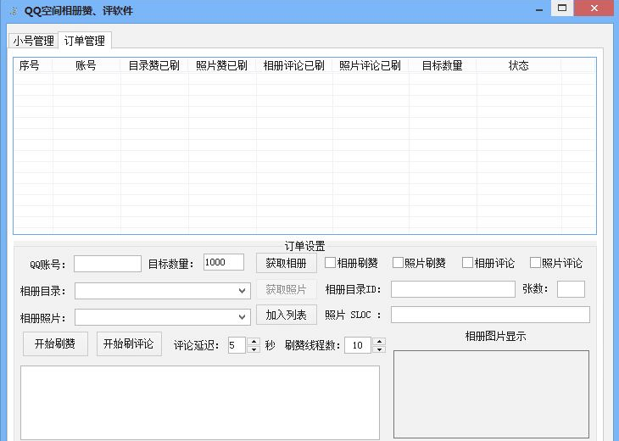Screen dimensions: 619x441
Task: Click the 照片赞已刷 column header
Action: 222,65
